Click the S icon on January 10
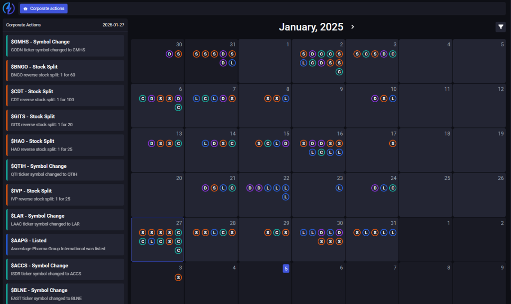511x304 pixels. coord(384,99)
